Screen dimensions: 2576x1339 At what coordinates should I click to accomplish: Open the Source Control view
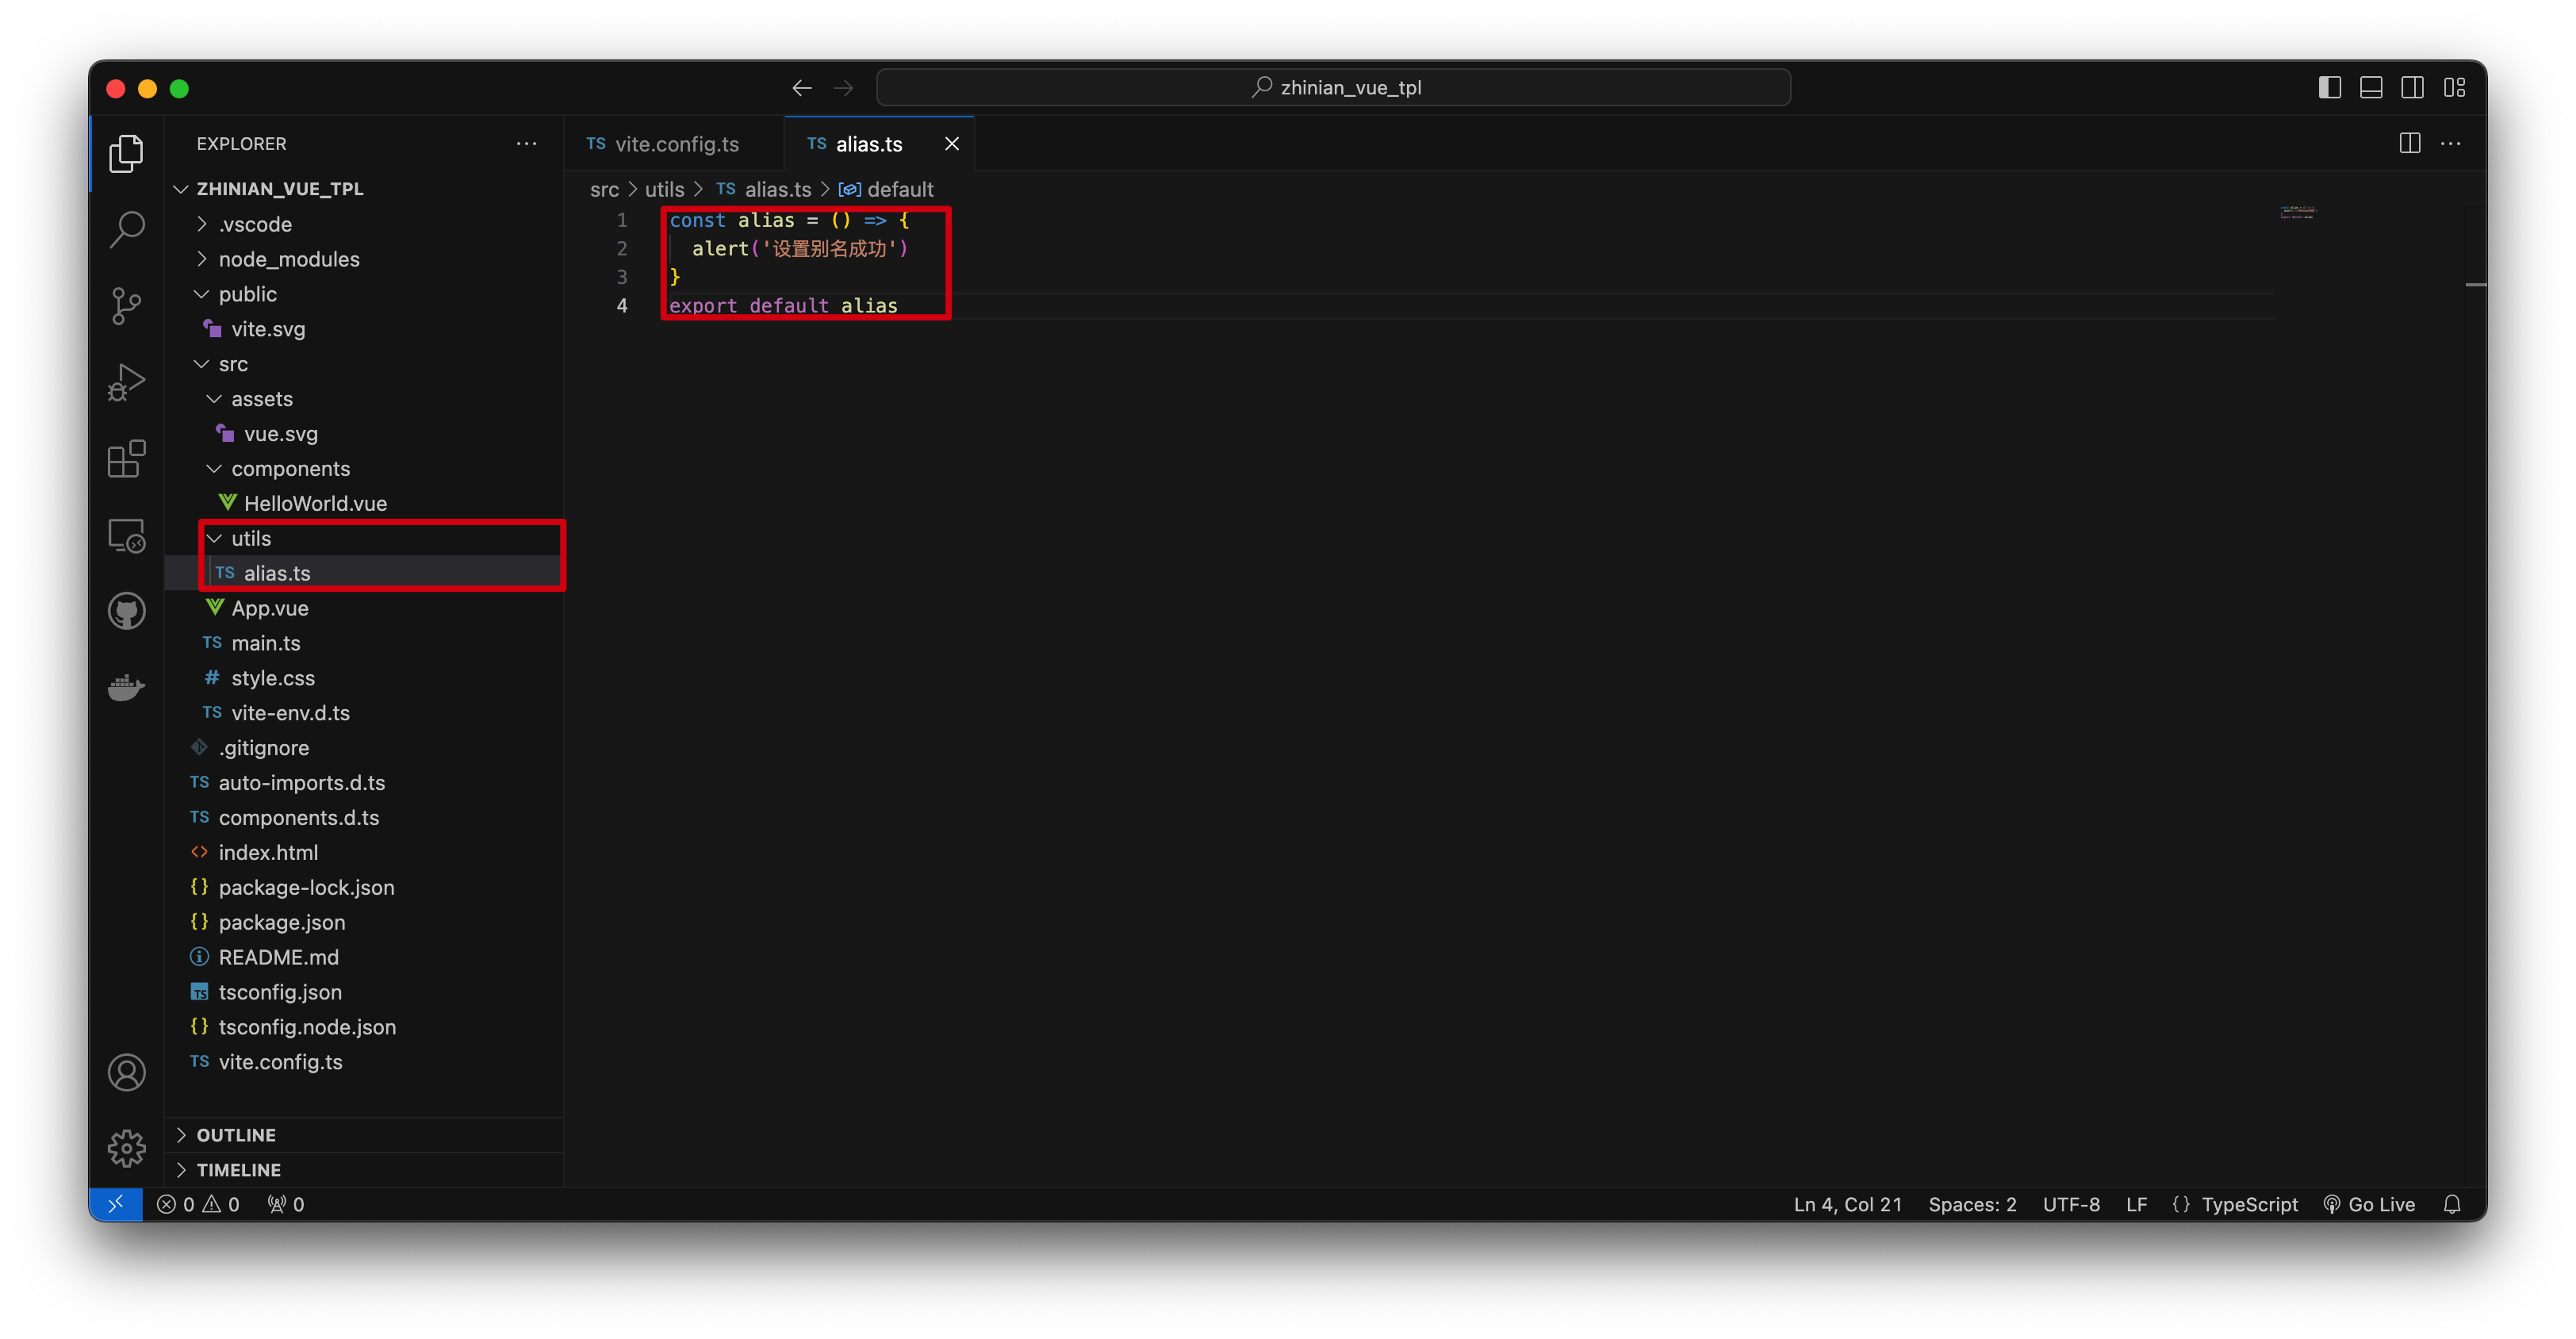point(126,306)
